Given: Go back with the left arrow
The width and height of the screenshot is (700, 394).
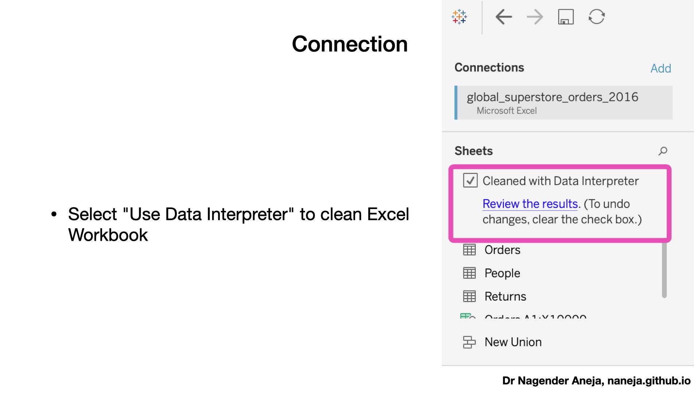Looking at the screenshot, I should pos(504,17).
